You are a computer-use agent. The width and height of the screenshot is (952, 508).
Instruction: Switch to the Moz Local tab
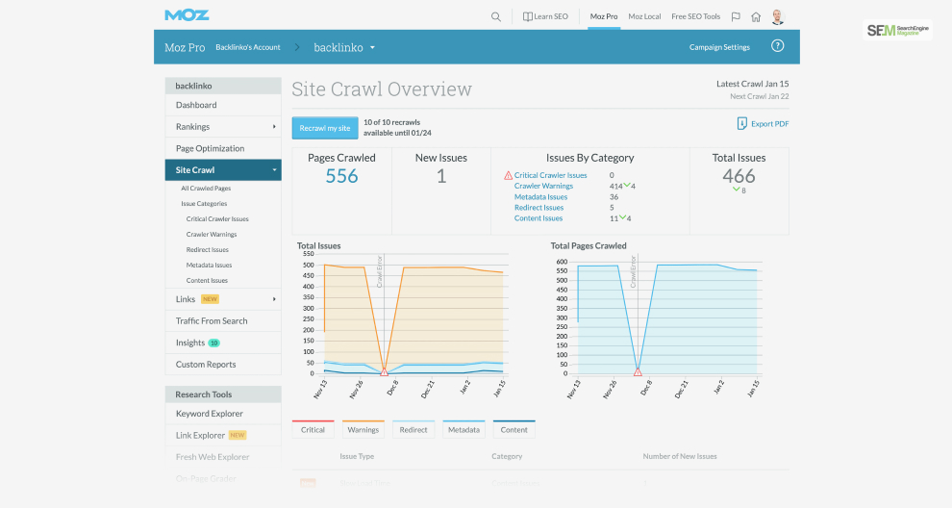click(644, 17)
